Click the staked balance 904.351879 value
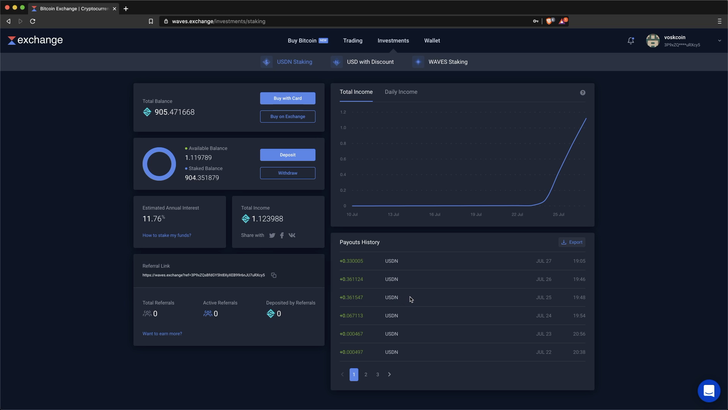Screen dimensions: 728x410 click(x=202, y=178)
